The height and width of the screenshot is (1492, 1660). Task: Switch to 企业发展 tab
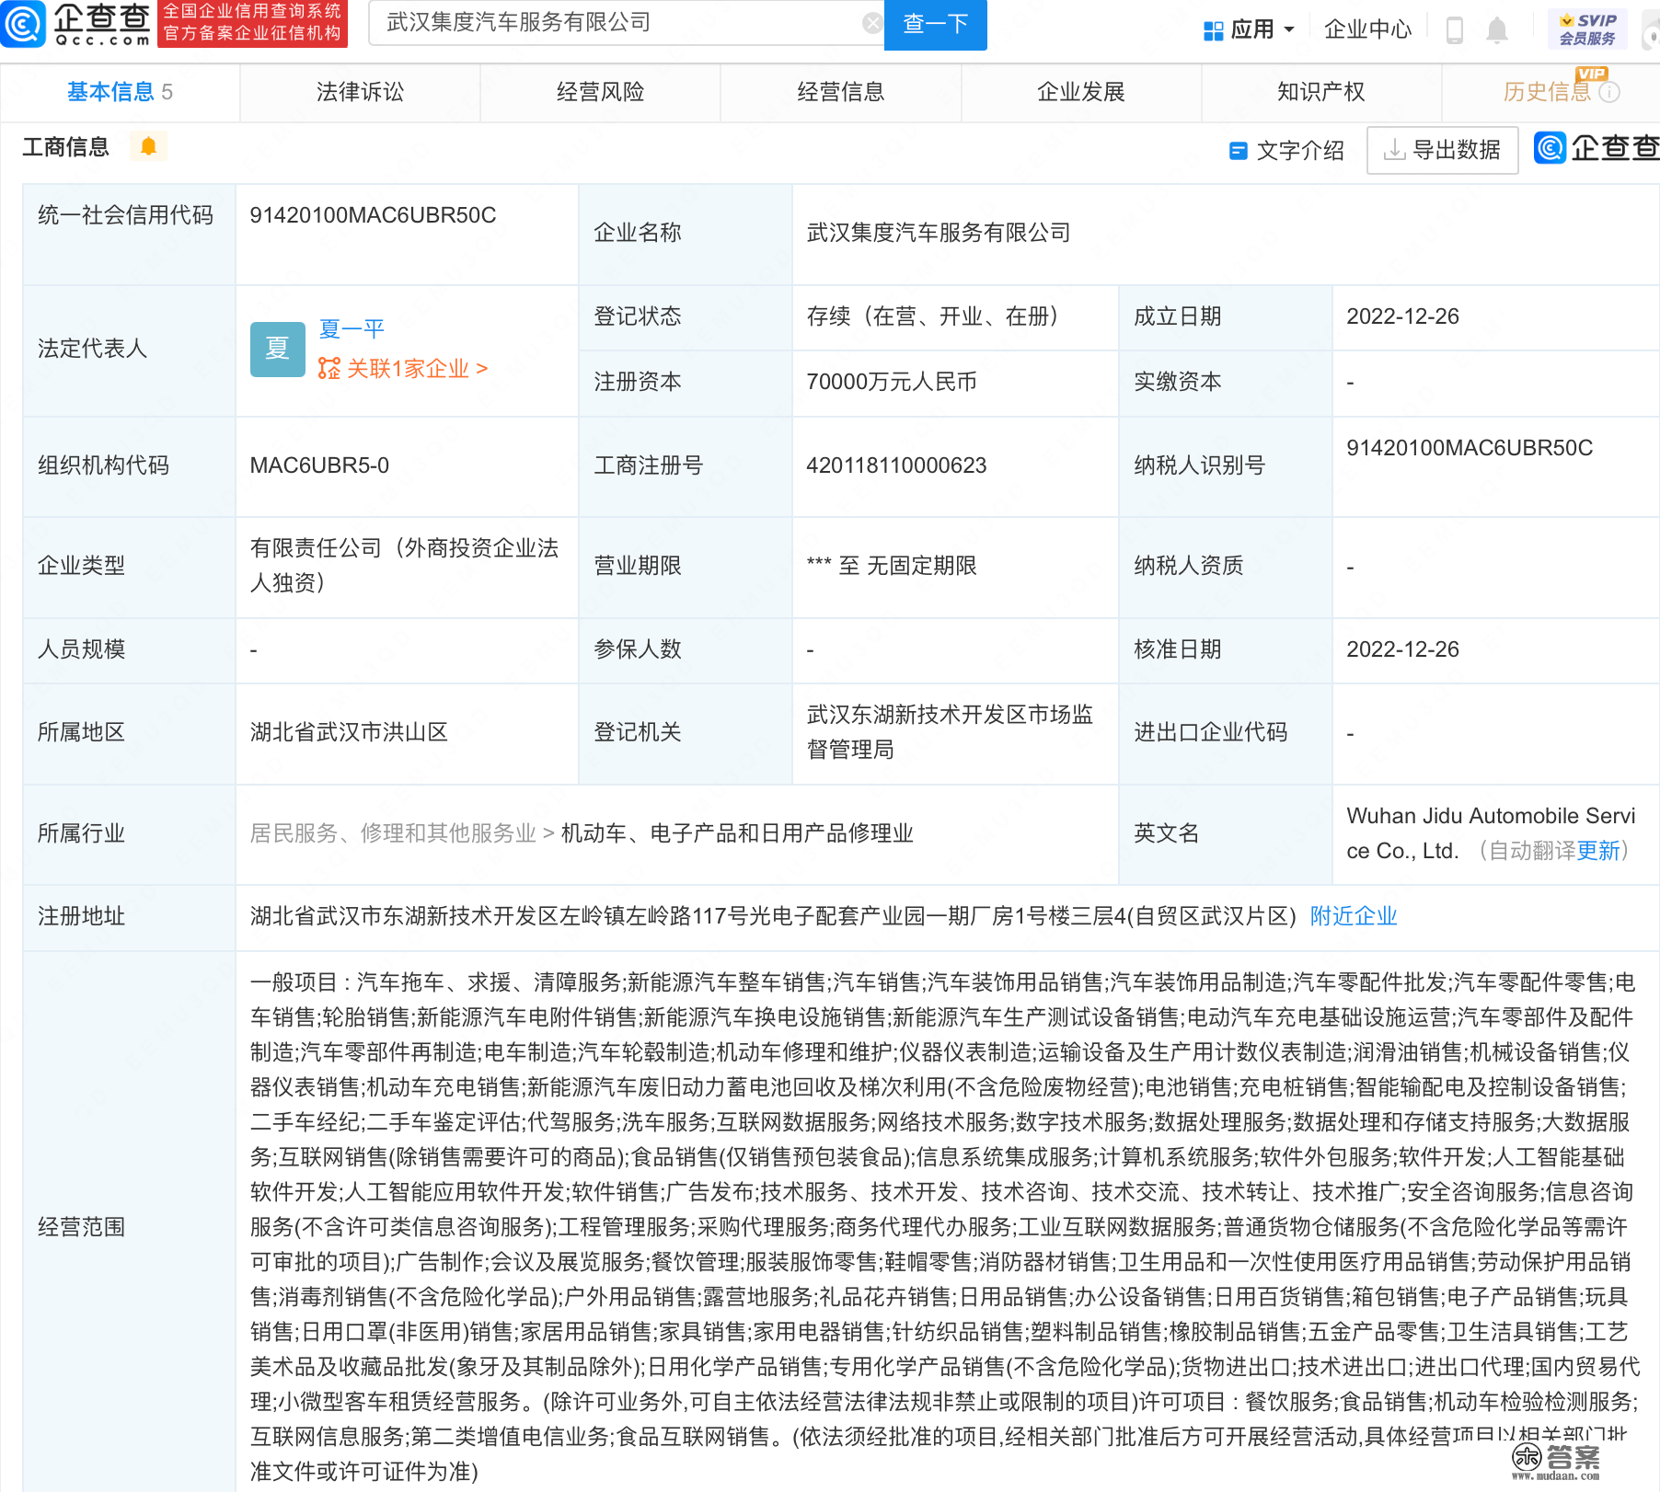(1081, 92)
